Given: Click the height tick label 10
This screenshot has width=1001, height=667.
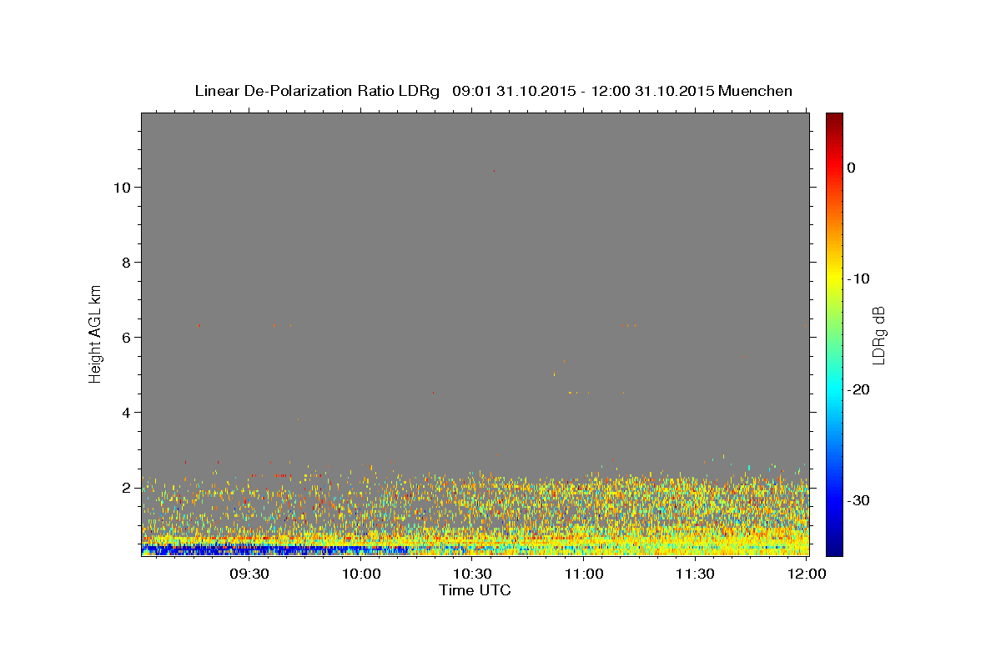Looking at the screenshot, I should [121, 188].
